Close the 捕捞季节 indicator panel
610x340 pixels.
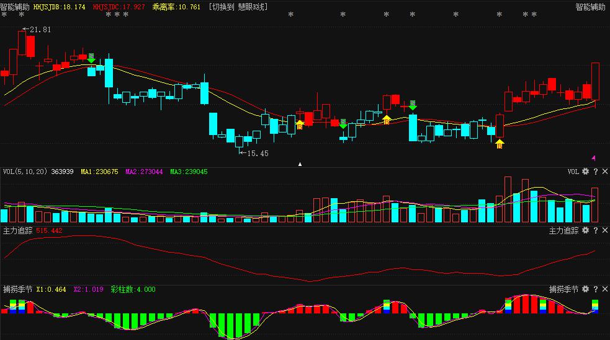pos(605,289)
